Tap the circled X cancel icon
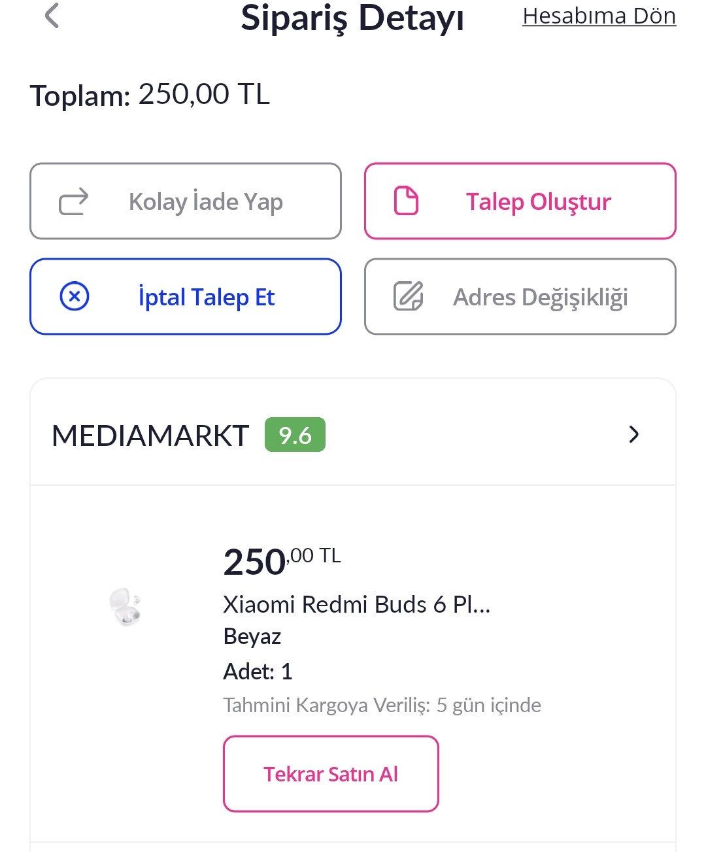This screenshot has width=706, height=852. 75,297
